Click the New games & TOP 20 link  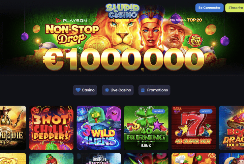coord(186,20)
